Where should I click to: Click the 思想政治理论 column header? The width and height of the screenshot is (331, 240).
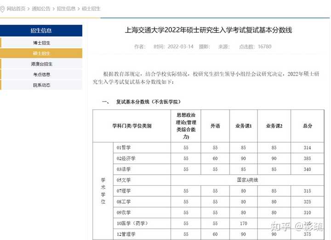pos(186,126)
